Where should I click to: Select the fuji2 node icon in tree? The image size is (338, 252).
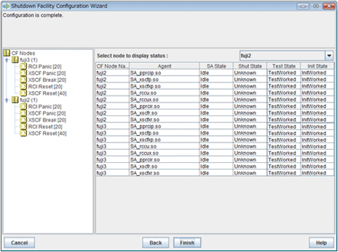coord(15,100)
